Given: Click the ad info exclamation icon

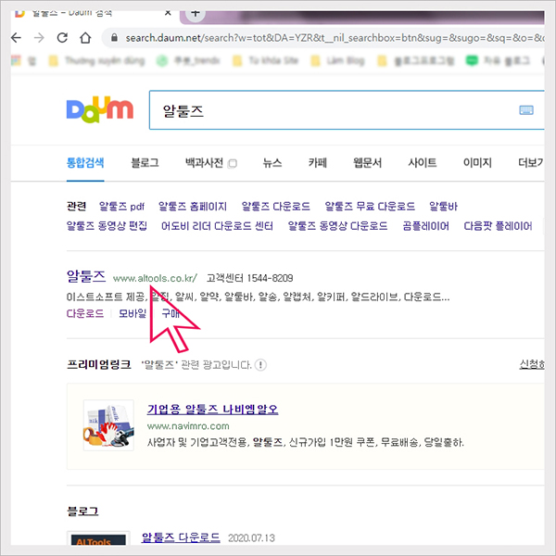Looking at the screenshot, I should [260, 364].
